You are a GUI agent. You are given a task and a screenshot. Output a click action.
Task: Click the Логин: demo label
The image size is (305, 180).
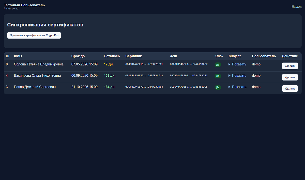(11, 9)
